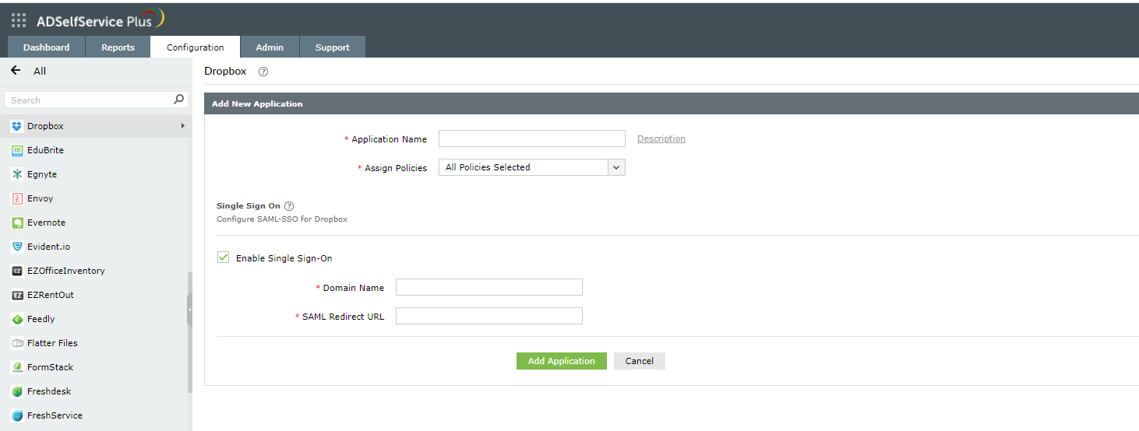Click the Evernote app icon
This screenshot has width=1139, height=431.
pyautogui.click(x=17, y=223)
